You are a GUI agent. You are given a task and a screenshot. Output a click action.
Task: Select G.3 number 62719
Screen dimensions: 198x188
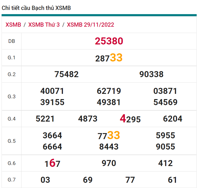(109, 91)
